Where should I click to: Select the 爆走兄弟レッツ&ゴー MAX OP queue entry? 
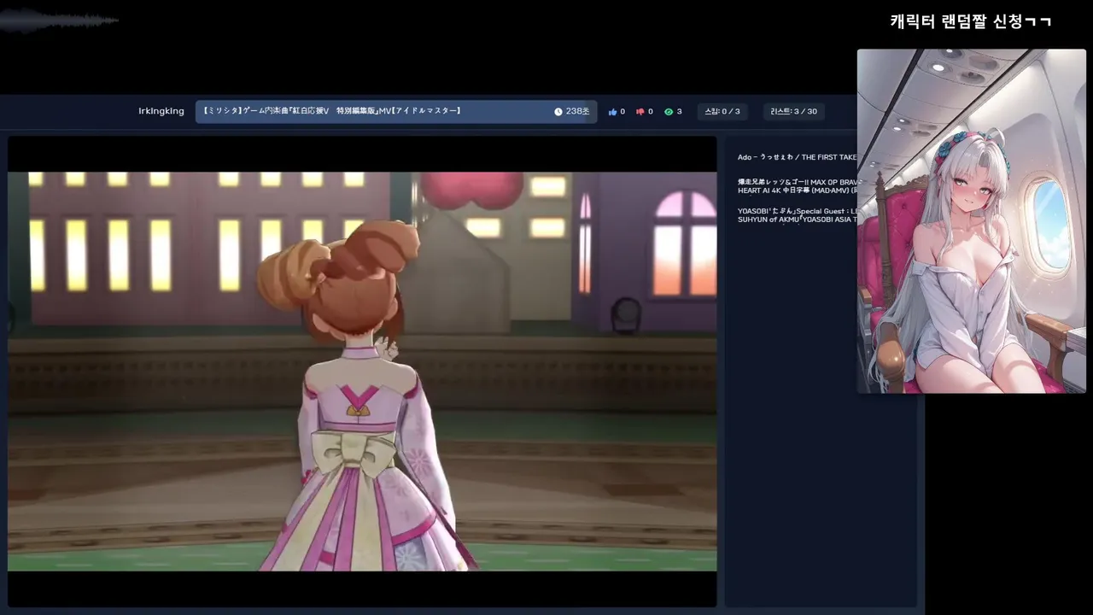pyautogui.click(x=798, y=186)
